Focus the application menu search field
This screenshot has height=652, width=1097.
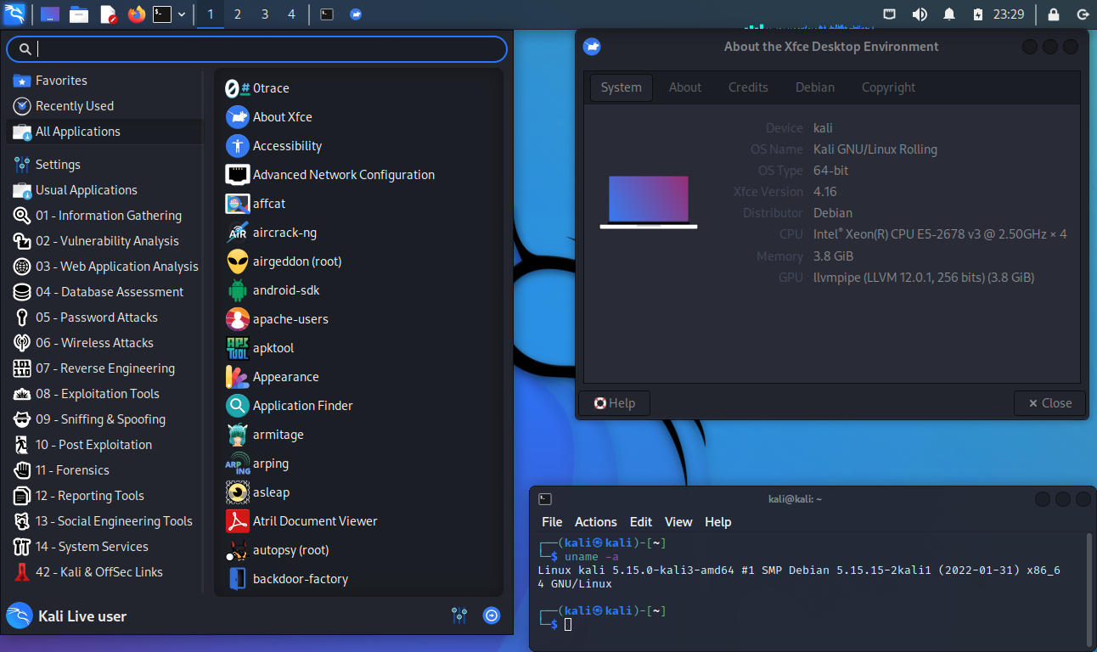[256, 49]
